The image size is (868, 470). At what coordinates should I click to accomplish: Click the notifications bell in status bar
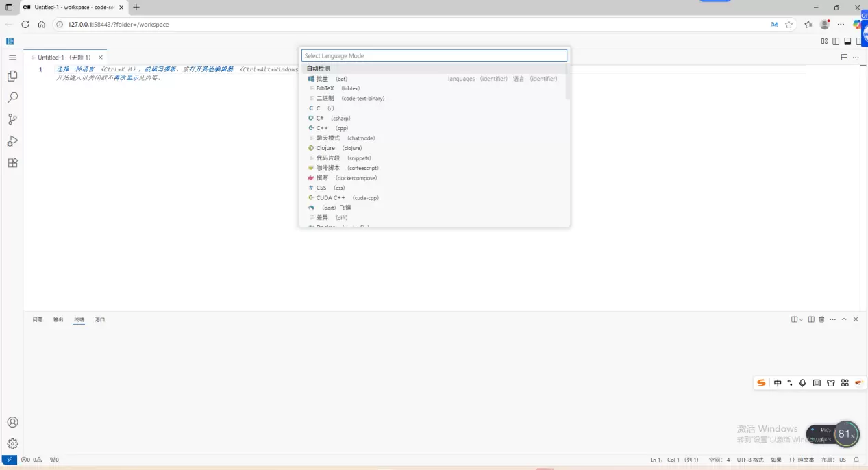click(856, 460)
